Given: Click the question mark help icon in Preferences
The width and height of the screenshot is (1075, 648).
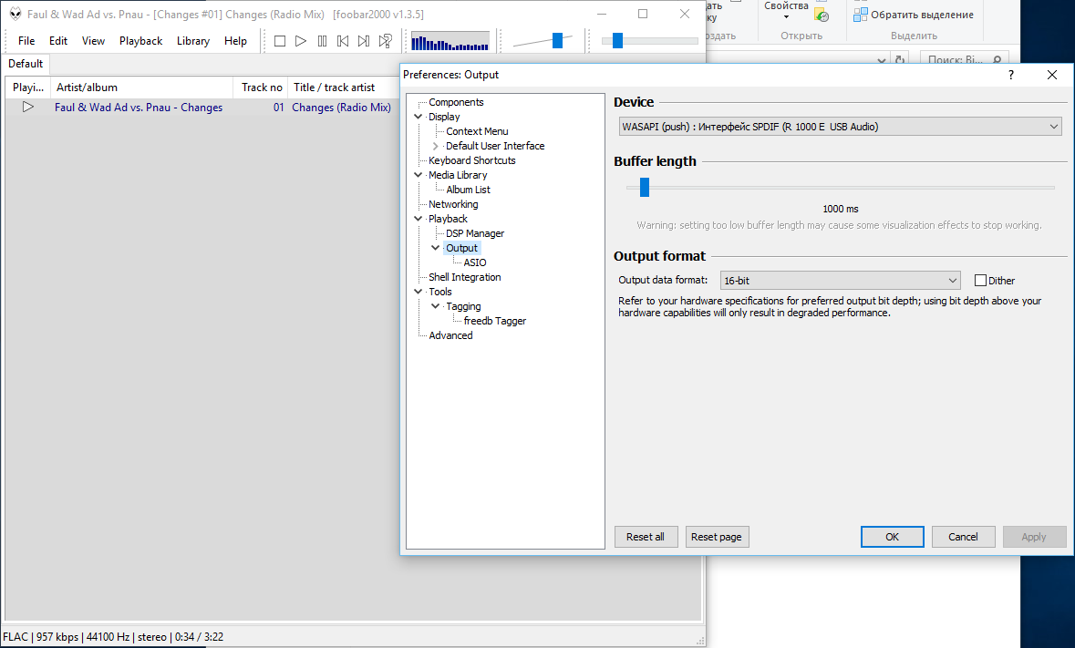Looking at the screenshot, I should coord(1011,75).
